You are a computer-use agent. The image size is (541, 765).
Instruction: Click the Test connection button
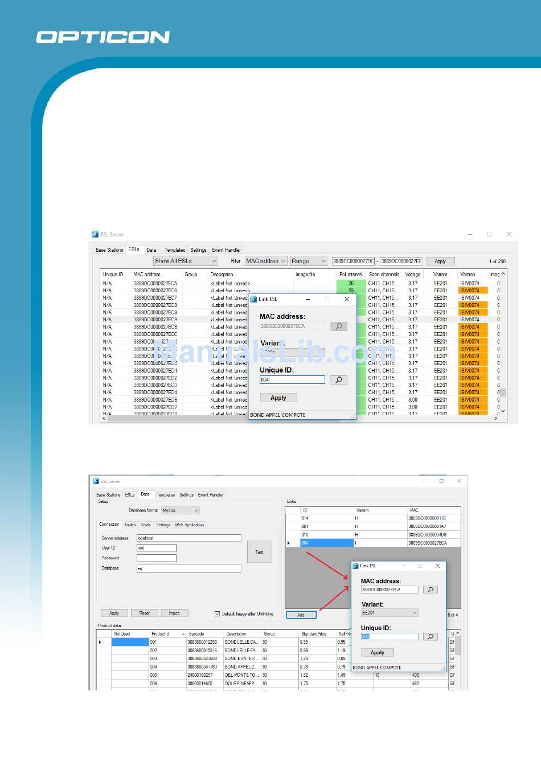pos(259,552)
